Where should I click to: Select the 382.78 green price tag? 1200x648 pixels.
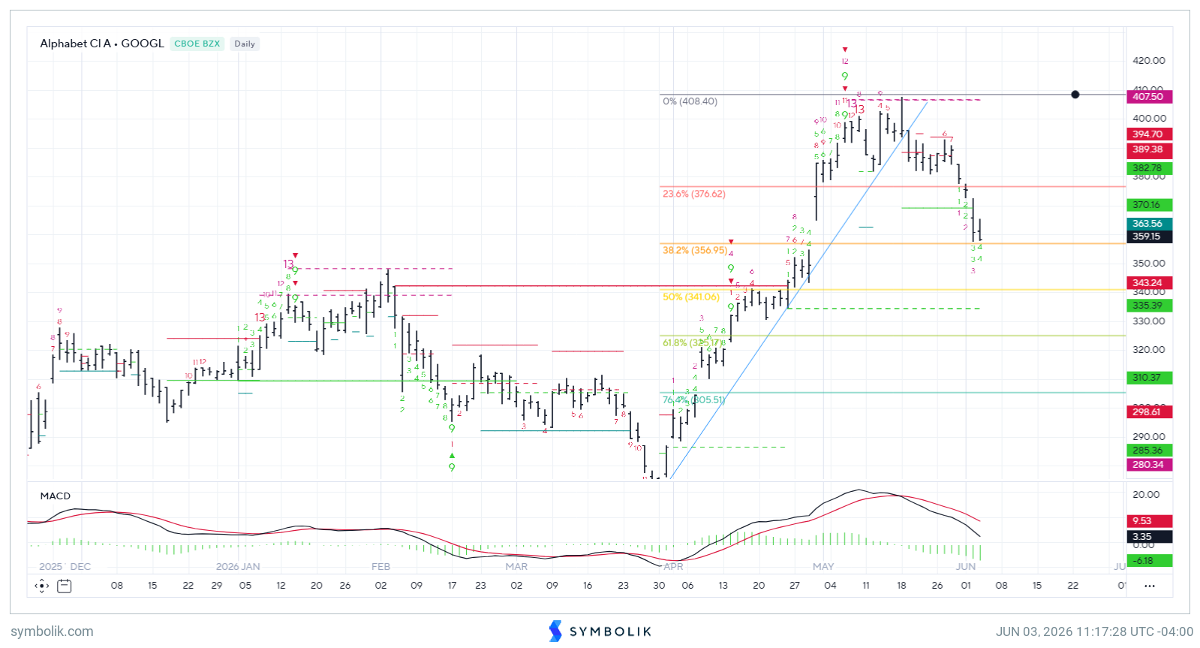1149,168
